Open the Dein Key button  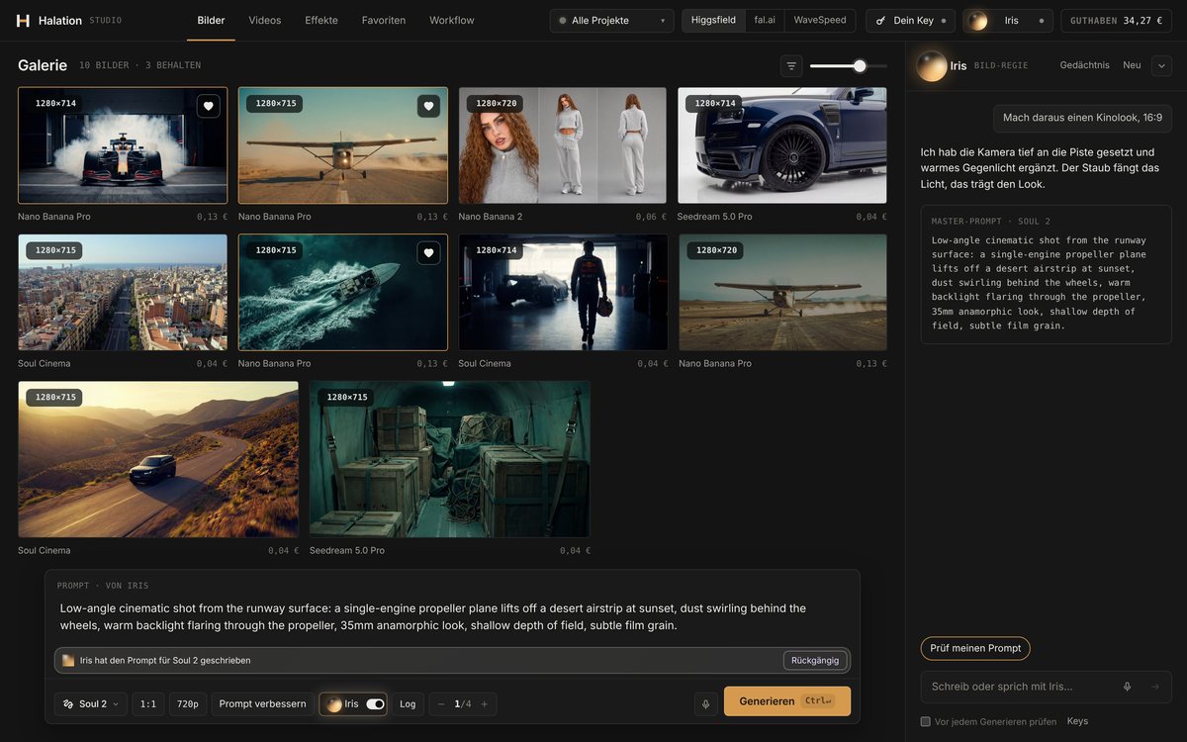click(910, 21)
